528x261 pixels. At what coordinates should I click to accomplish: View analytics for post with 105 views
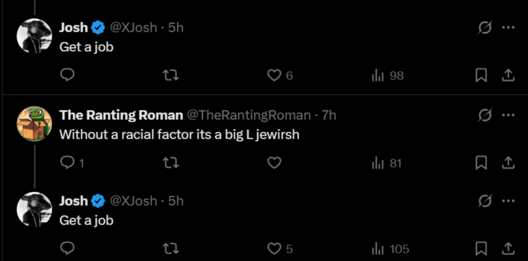[390, 249]
